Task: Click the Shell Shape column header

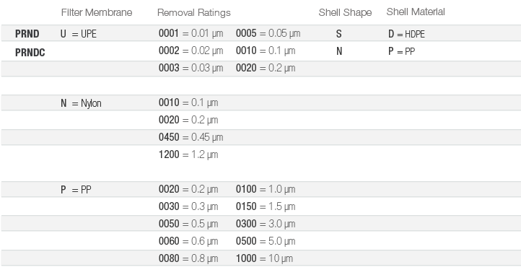Action: coord(345,13)
